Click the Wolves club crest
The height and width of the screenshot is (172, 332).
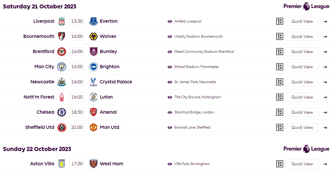point(94,36)
